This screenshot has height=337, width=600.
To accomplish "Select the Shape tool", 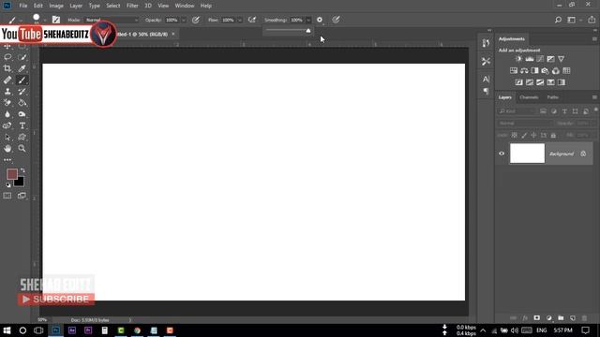I will tap(22, 138).
